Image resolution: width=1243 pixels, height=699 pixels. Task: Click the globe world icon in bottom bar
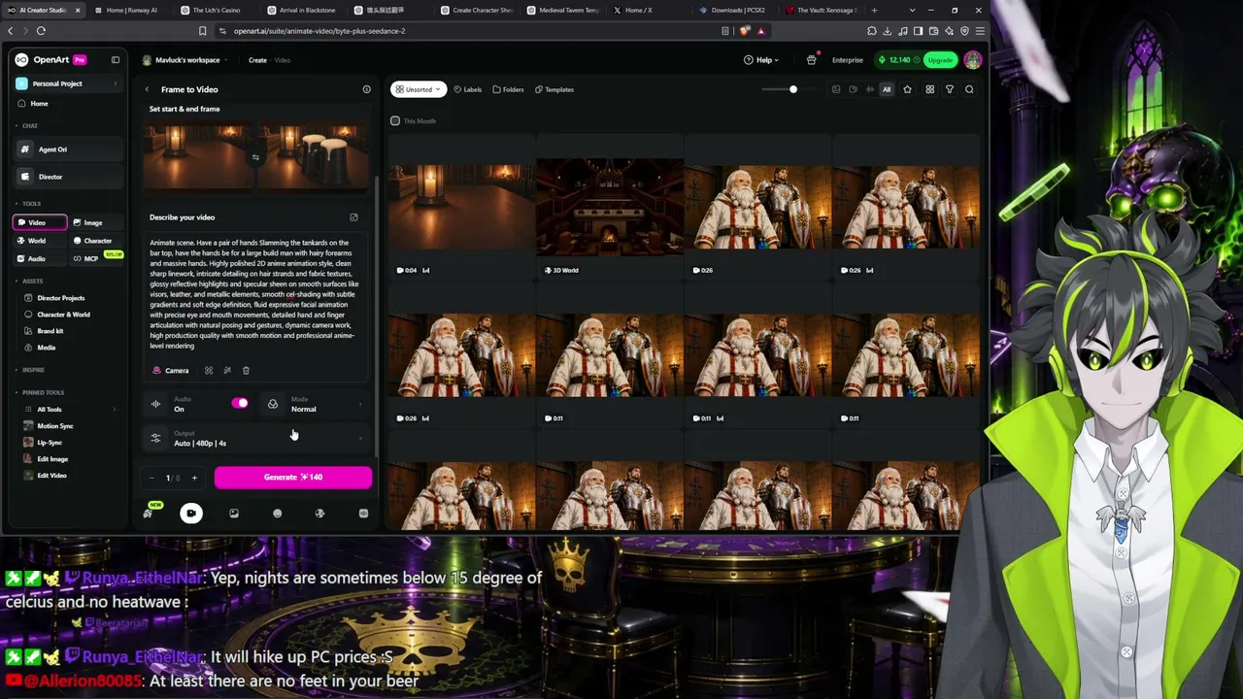coord(319,514)
